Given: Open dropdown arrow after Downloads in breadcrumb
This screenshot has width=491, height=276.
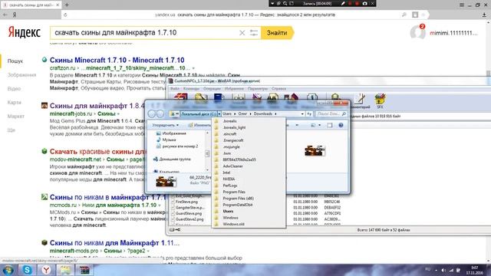Looking at the screenshot, I should pos(275,114).
